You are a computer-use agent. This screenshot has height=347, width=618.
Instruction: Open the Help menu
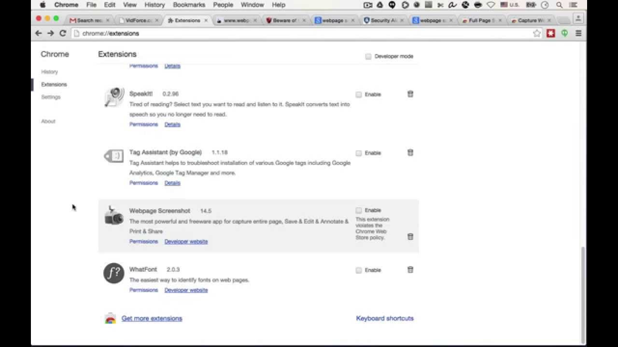tap(279, 5)
